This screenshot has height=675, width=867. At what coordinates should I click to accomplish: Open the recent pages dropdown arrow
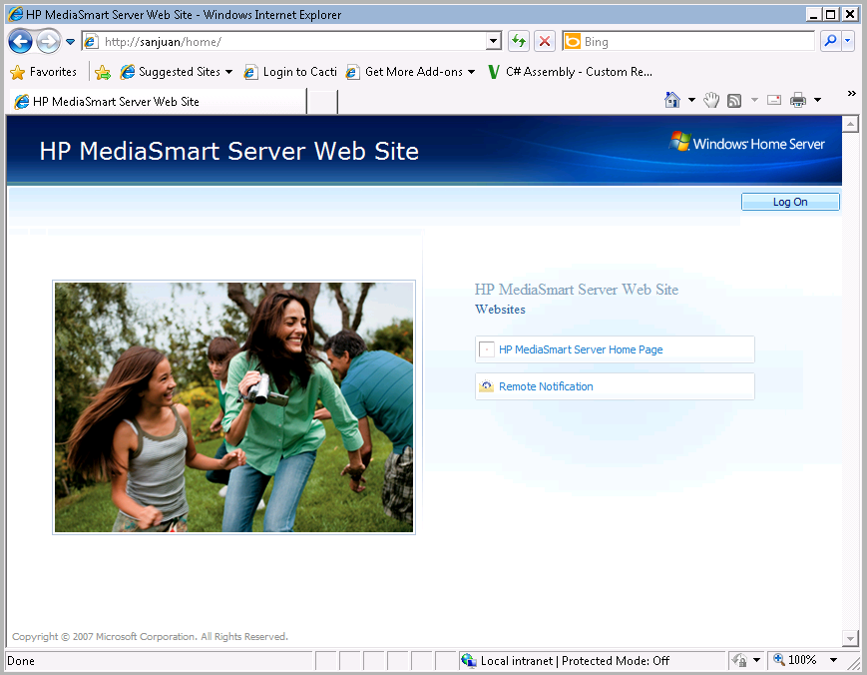point(70,42)
